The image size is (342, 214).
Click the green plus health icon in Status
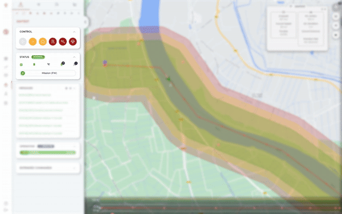(22, 64)
